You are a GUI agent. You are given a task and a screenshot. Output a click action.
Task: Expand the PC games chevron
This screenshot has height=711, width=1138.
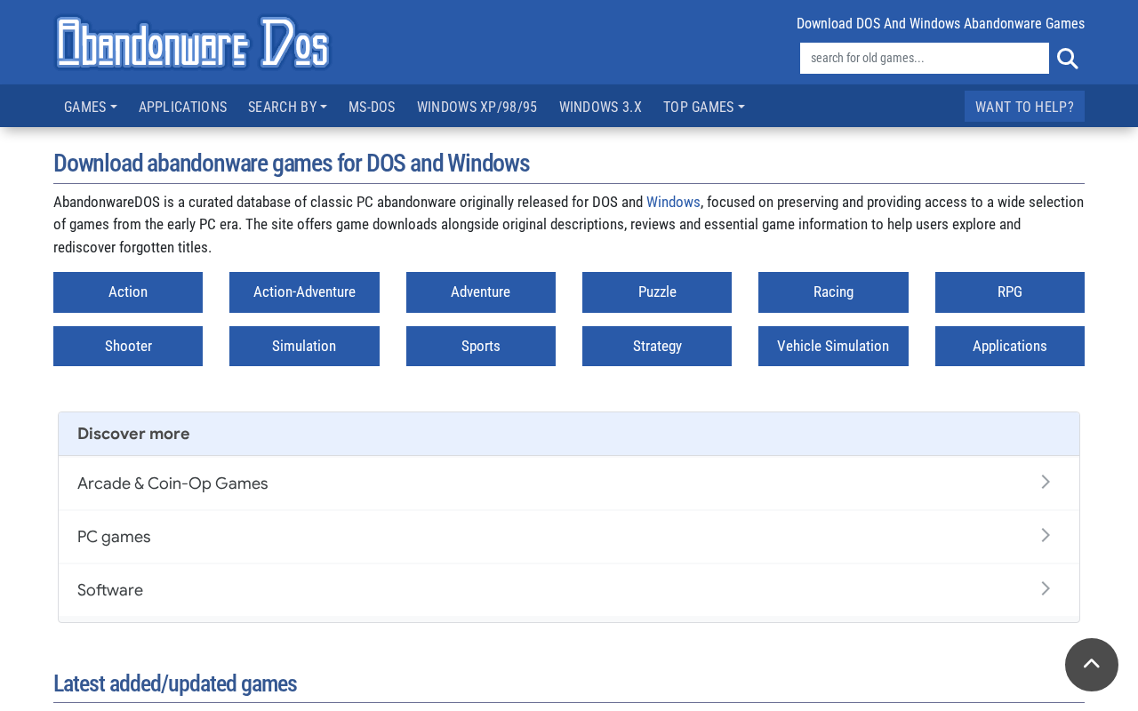[1046, 536]
